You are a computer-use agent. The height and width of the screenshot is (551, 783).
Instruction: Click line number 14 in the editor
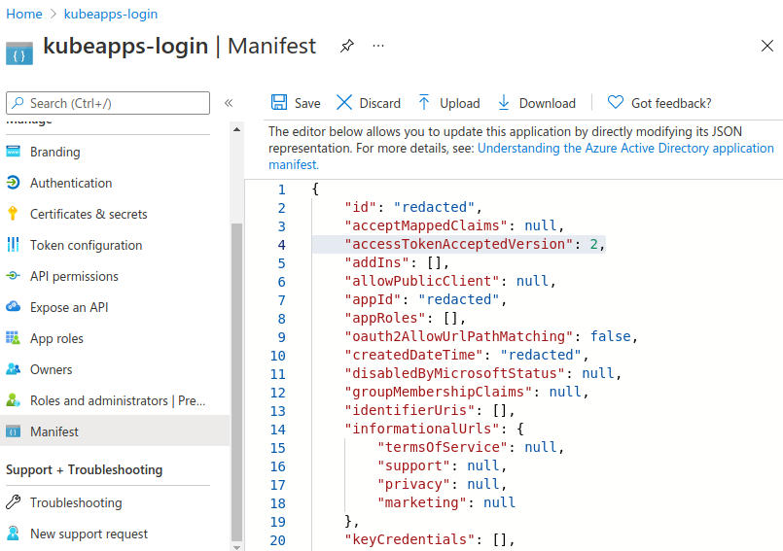point(277,430)
